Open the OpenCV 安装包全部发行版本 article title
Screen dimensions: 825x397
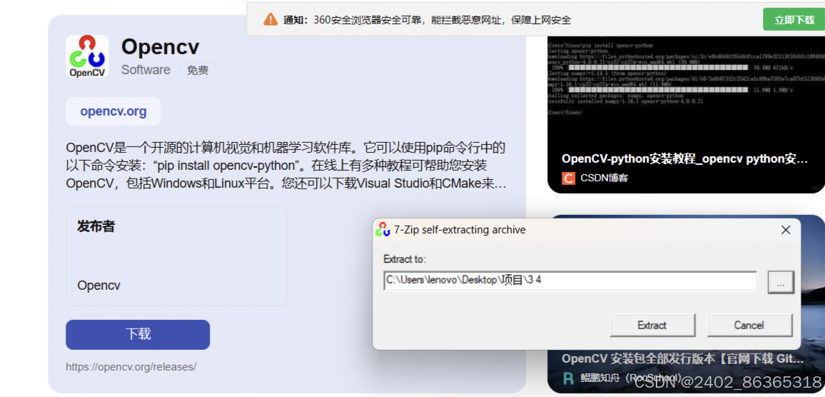682,359
